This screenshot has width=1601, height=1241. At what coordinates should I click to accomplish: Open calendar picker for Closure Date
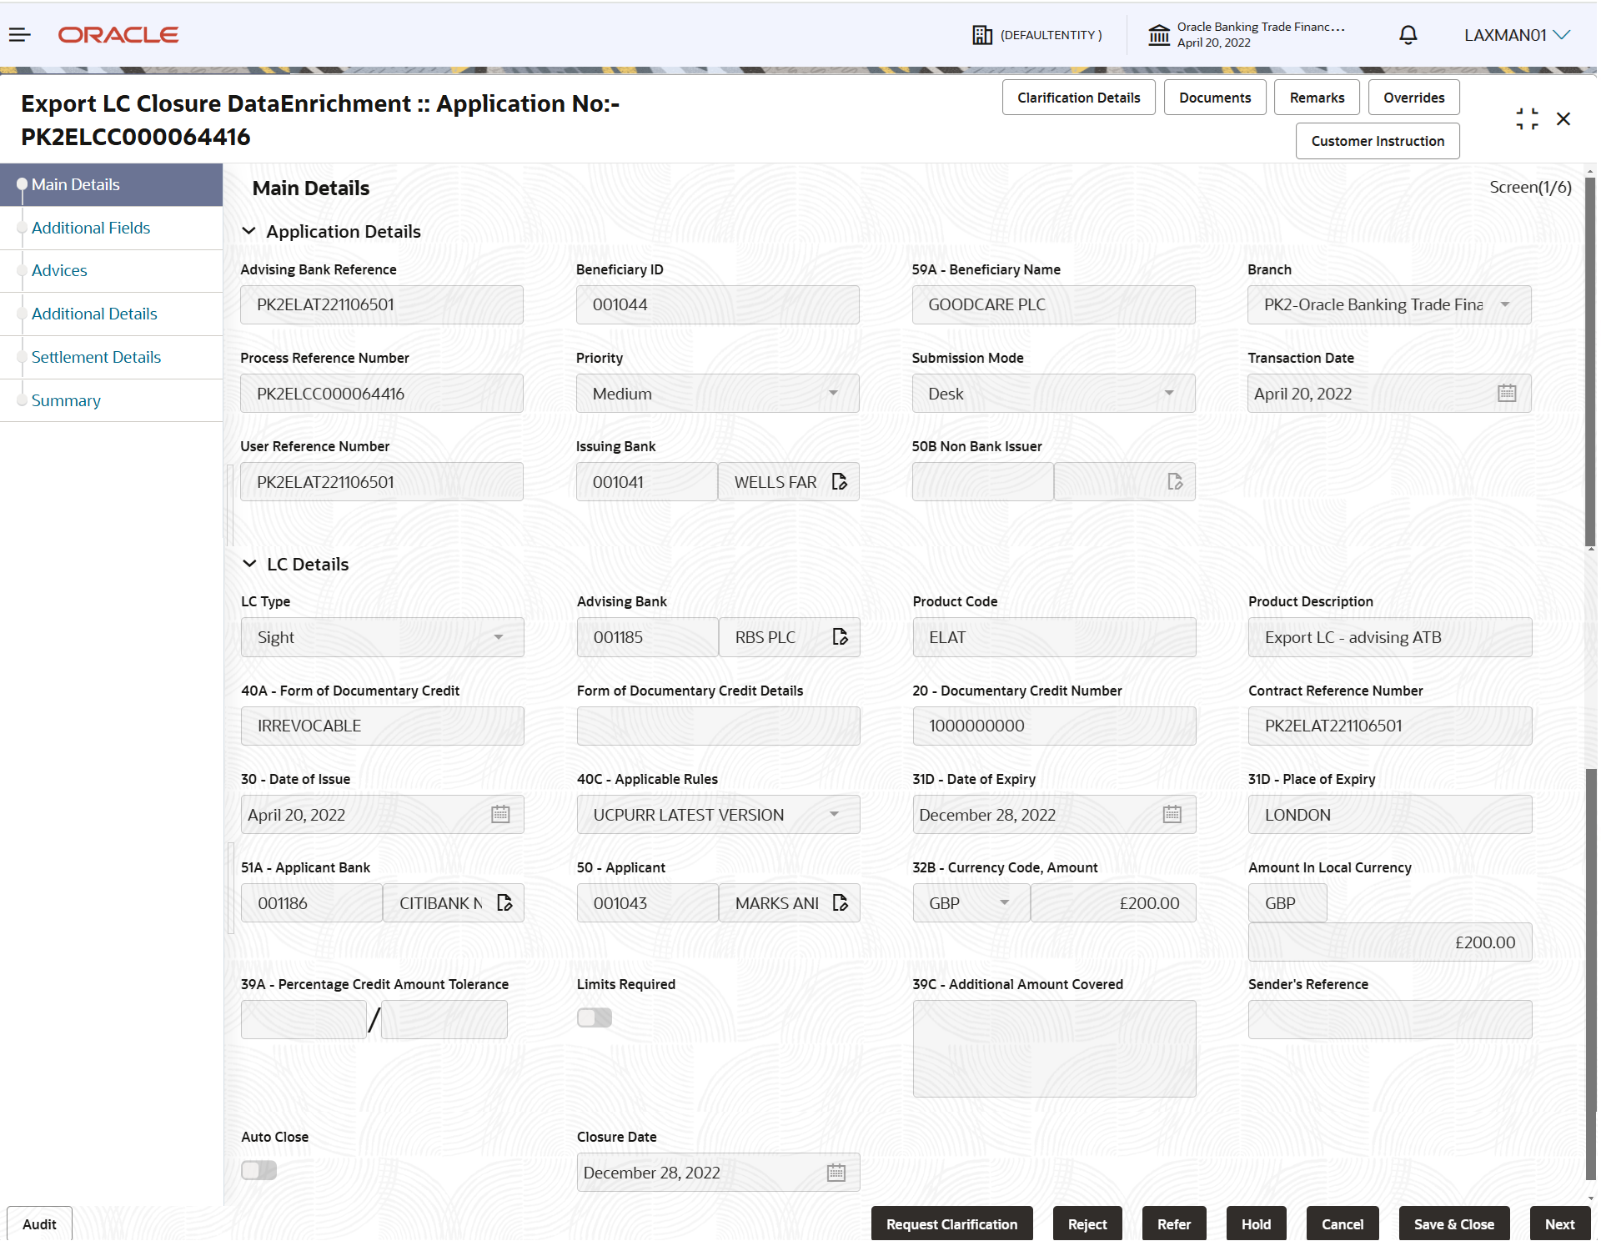pyautogui.click(x=836, y=1172)
